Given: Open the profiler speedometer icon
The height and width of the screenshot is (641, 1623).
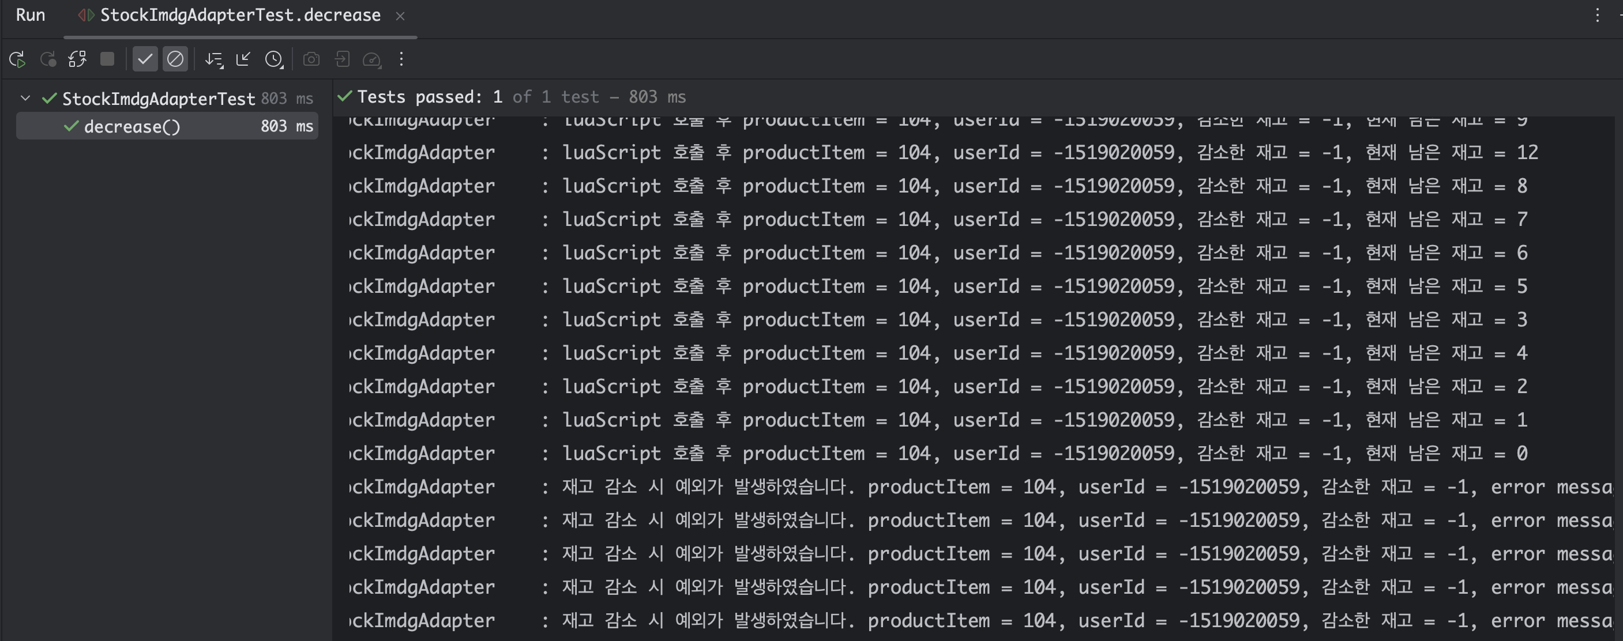Looking at the screenshot, I should click(373, 59).
